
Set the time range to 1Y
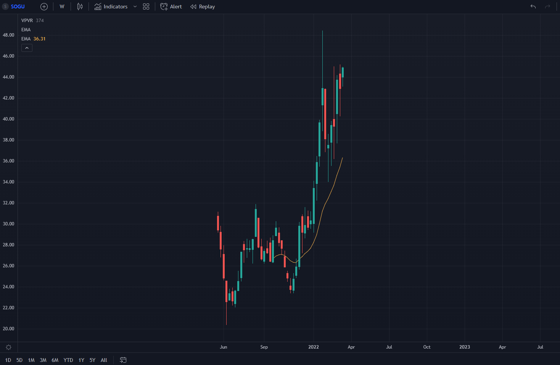coord(81,360)
